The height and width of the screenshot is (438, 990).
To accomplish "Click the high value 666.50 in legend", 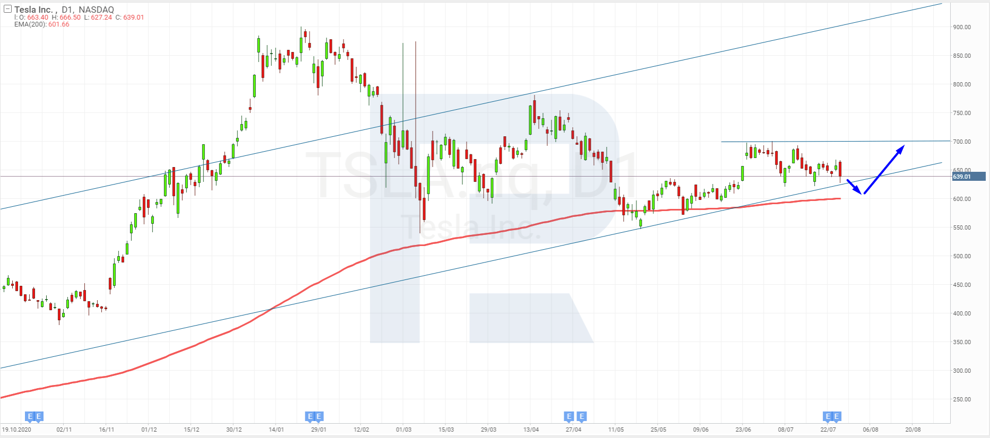I will pyautogui.click(x=70, y=17).
